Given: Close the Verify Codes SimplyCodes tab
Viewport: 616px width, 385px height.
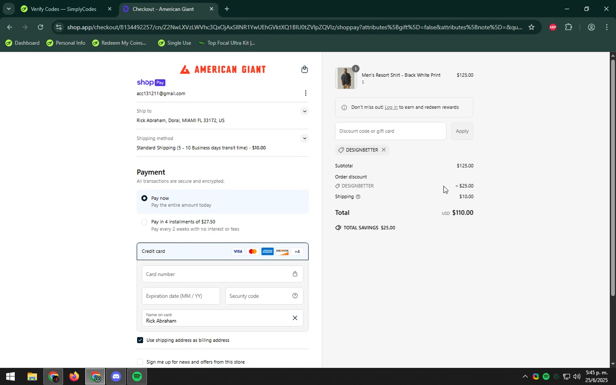Looking at the screenshot, I should [x=110, y=9].
